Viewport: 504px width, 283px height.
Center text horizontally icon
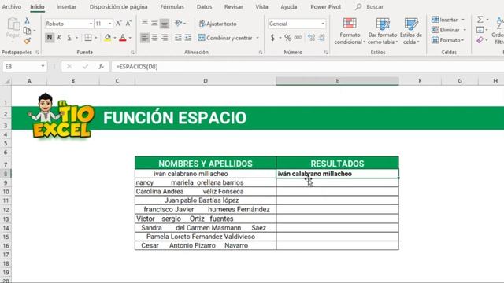[x=154, y=38]
